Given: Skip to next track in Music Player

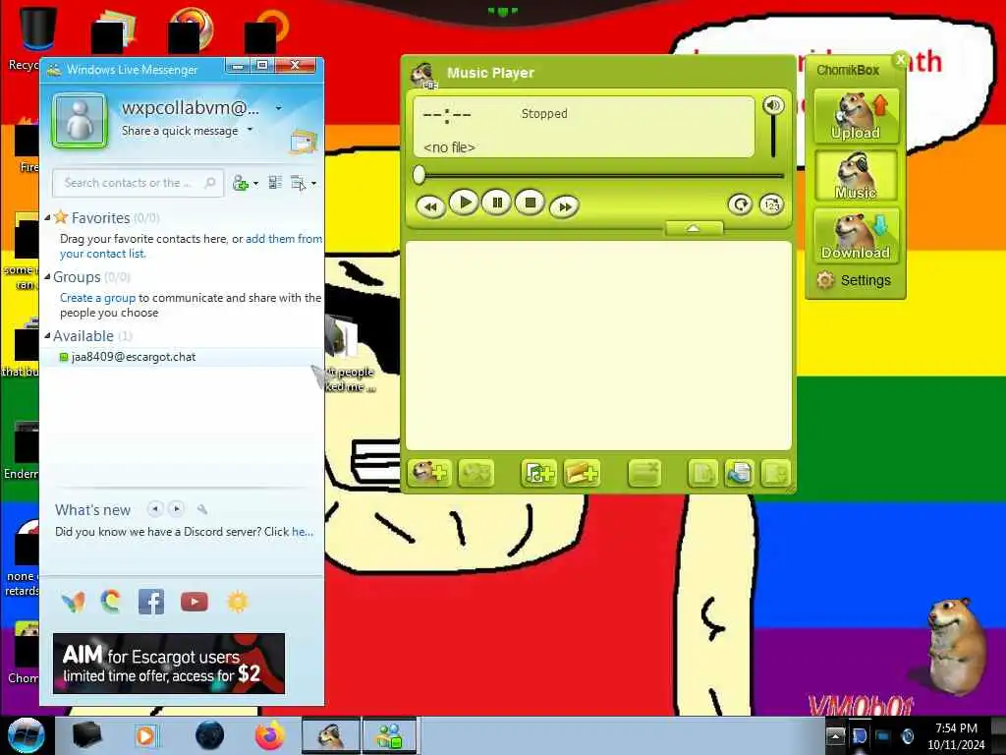Looking at the screenshot, I should point(564,206).
